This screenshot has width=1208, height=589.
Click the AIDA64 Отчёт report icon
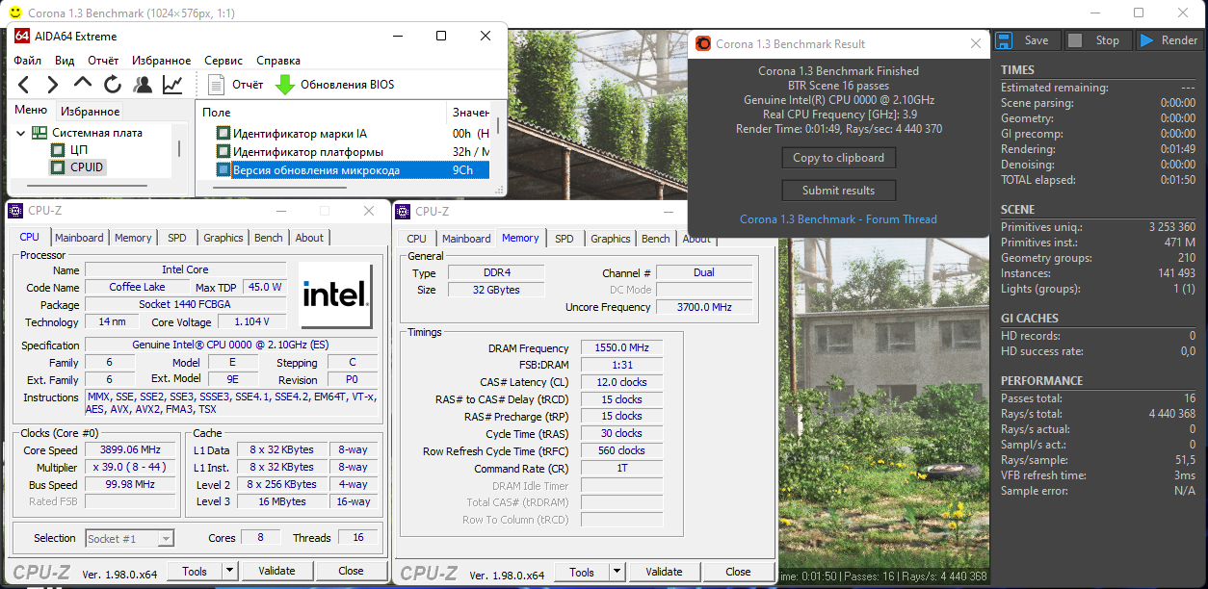[x=216, y=85]
